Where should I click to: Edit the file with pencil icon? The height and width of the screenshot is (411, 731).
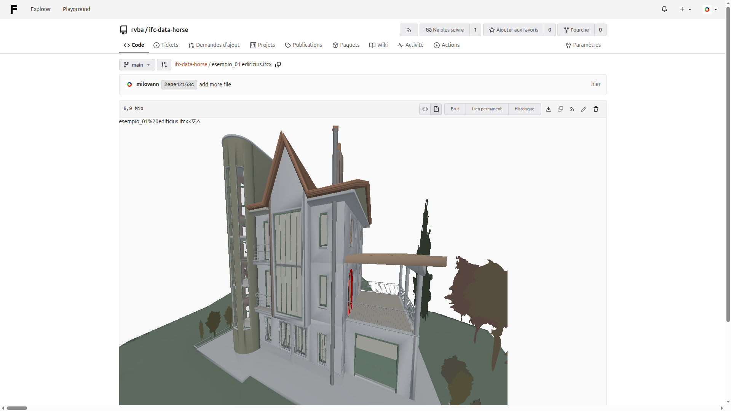(x=584, y=109)
